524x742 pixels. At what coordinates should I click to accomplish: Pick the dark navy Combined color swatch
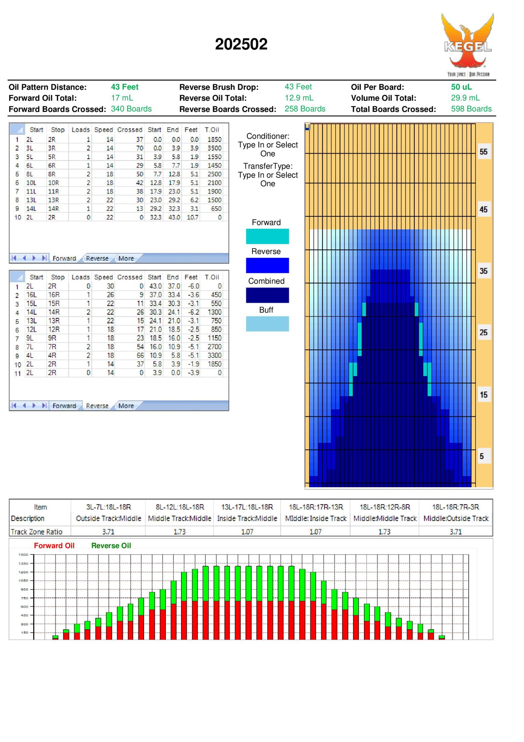(x=267, y=295)
